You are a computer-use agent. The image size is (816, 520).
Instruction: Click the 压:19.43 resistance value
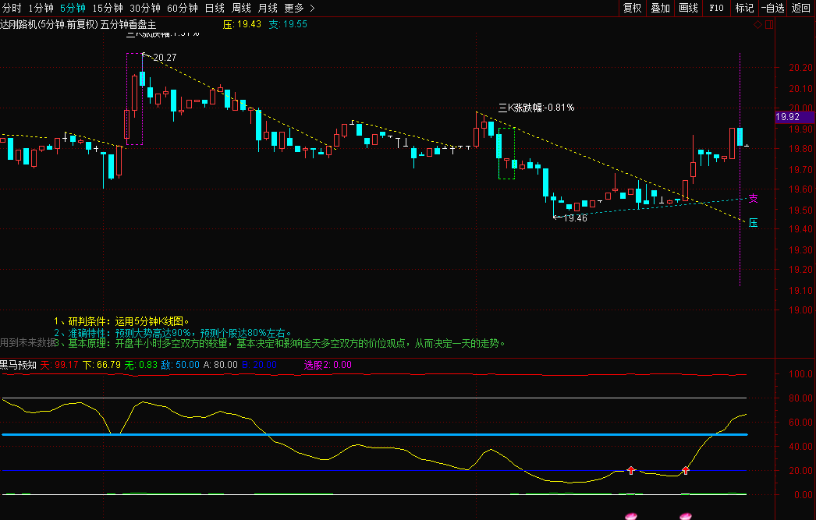[242, 24]
